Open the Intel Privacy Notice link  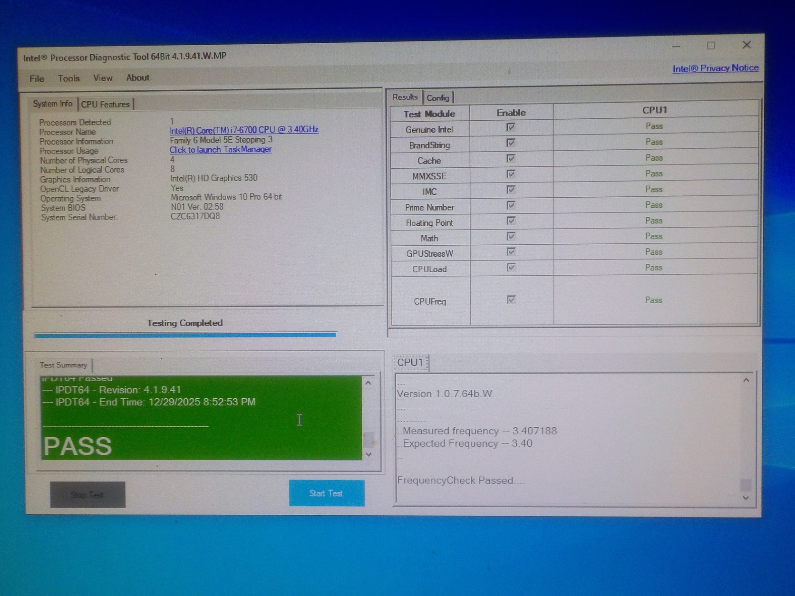click(x=716, y=68)
